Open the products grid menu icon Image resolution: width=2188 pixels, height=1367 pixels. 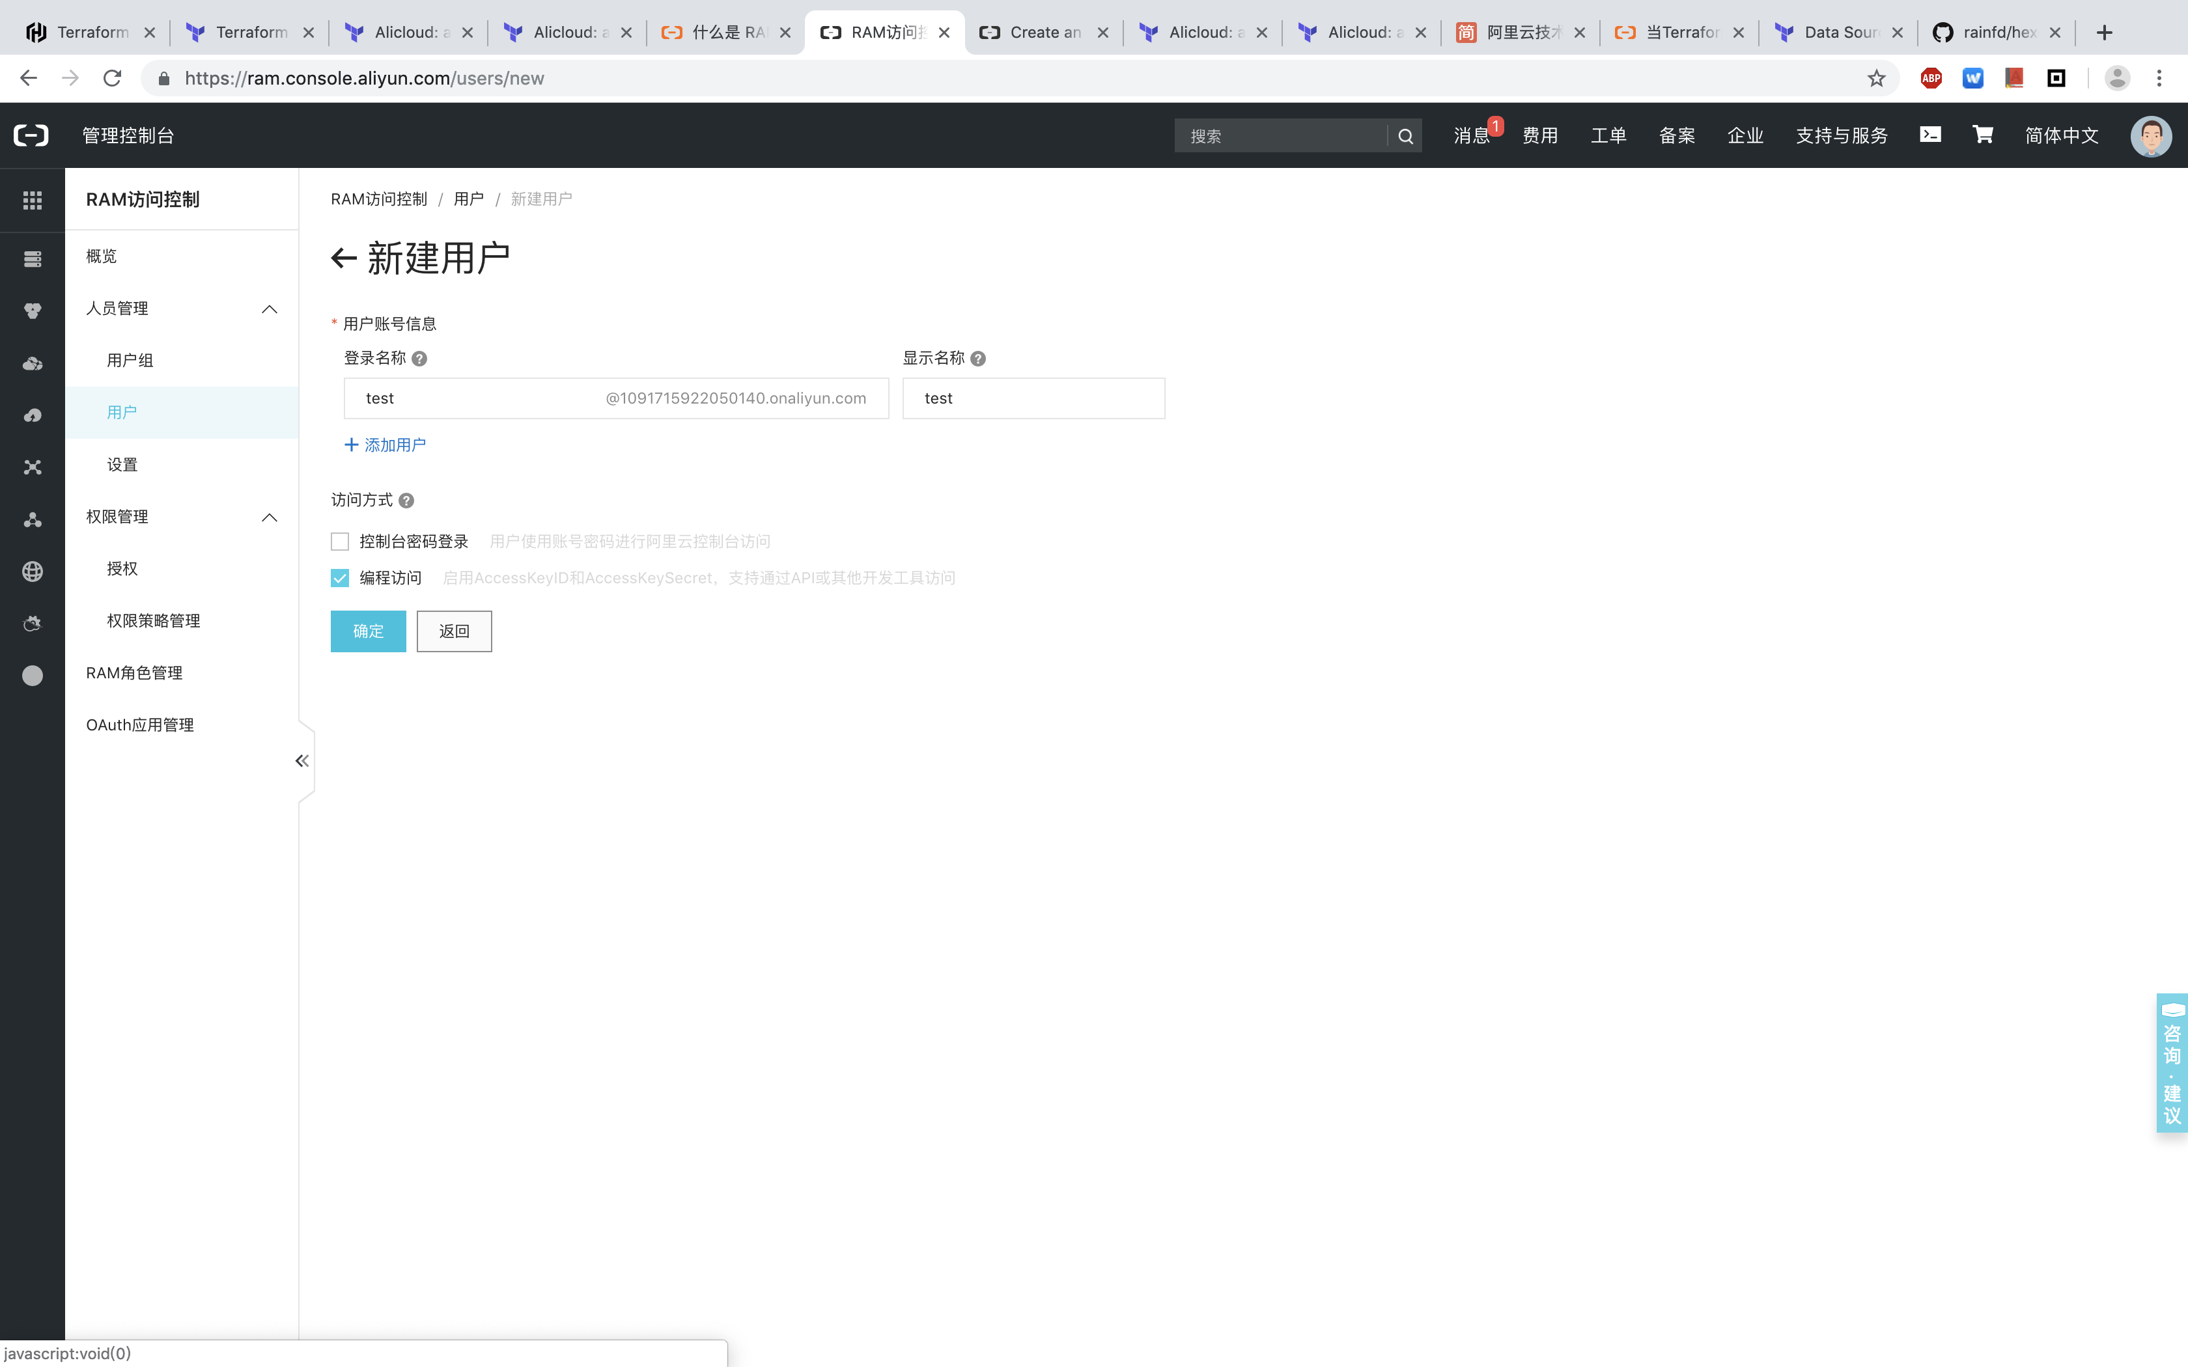pos(33,200)
